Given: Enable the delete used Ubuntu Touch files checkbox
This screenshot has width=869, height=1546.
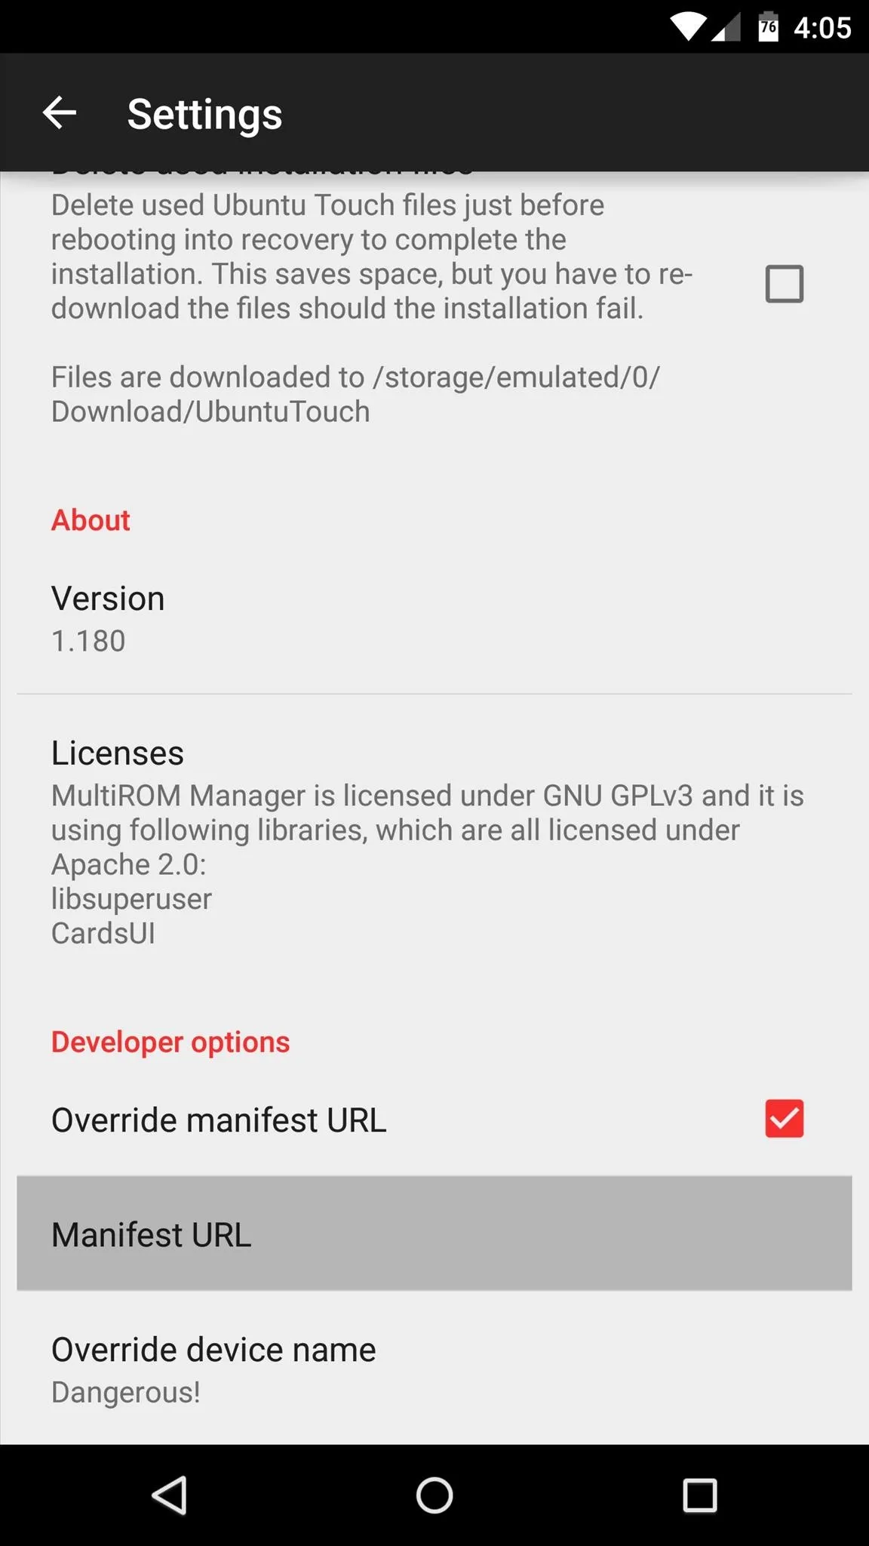Looking at the screenshot, I should [785, 284].
